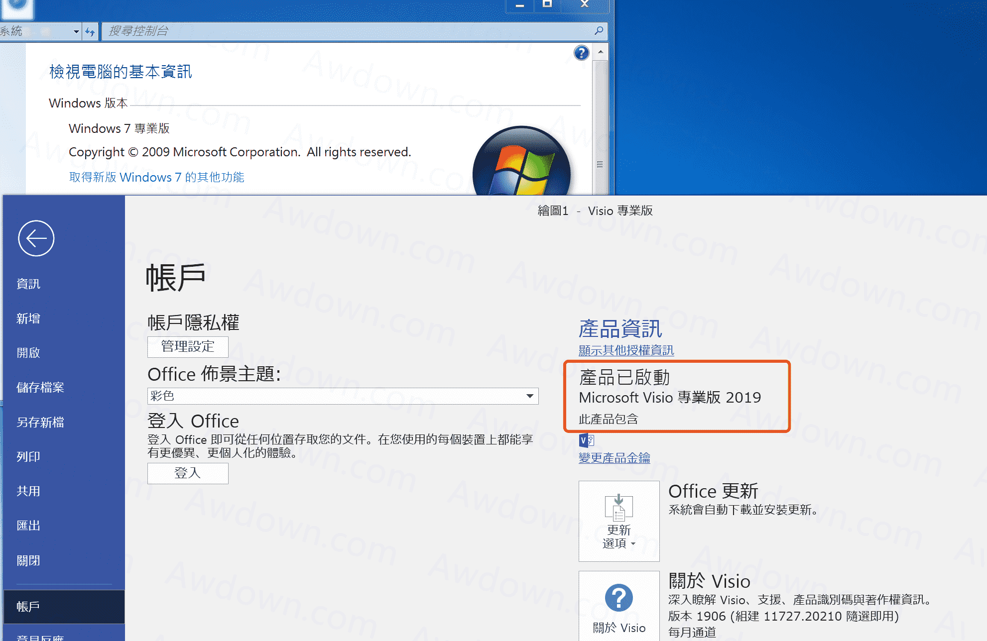Viewport: 987px width, 641px height.
Task: Click the Visio product icon below 此產品包含
Action: point(586,440)
